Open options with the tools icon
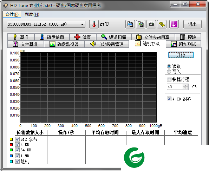The image size is (209, 171). click(x=162, y=24)
